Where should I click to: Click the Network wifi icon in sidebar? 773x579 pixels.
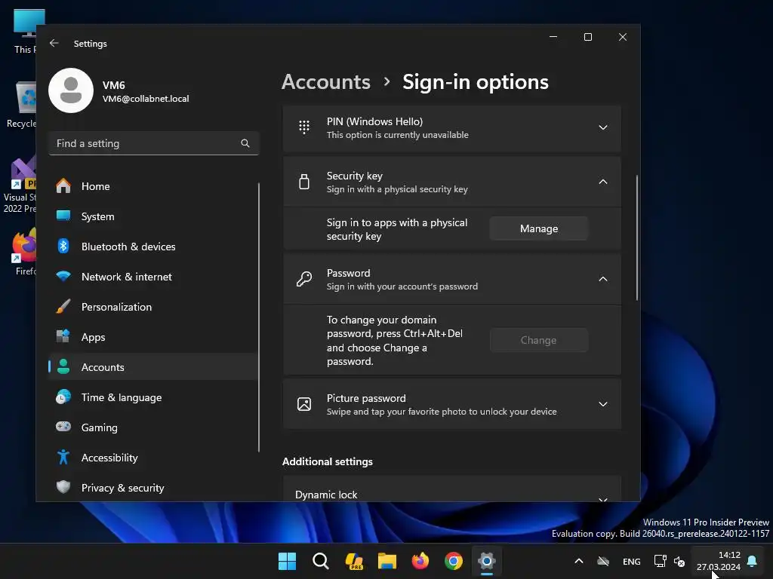[x=63, y=276]
